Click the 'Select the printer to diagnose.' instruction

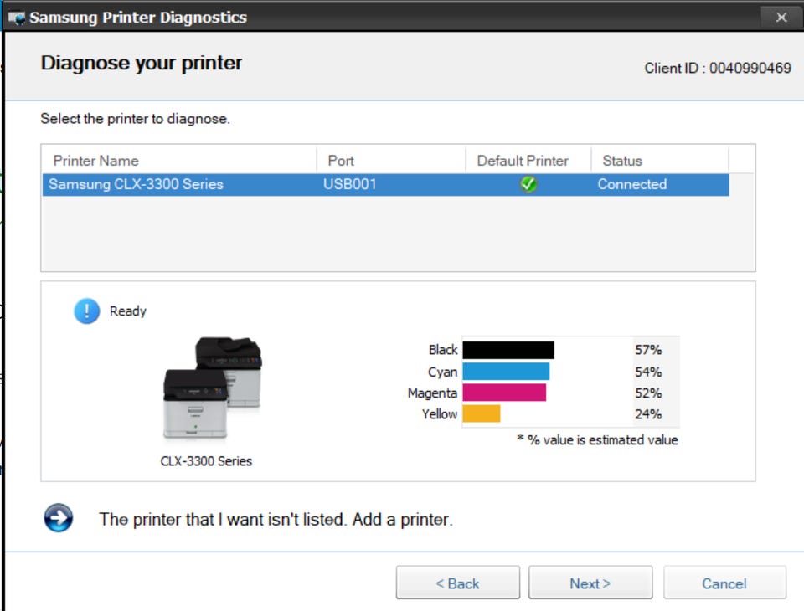tap(136, 119)
